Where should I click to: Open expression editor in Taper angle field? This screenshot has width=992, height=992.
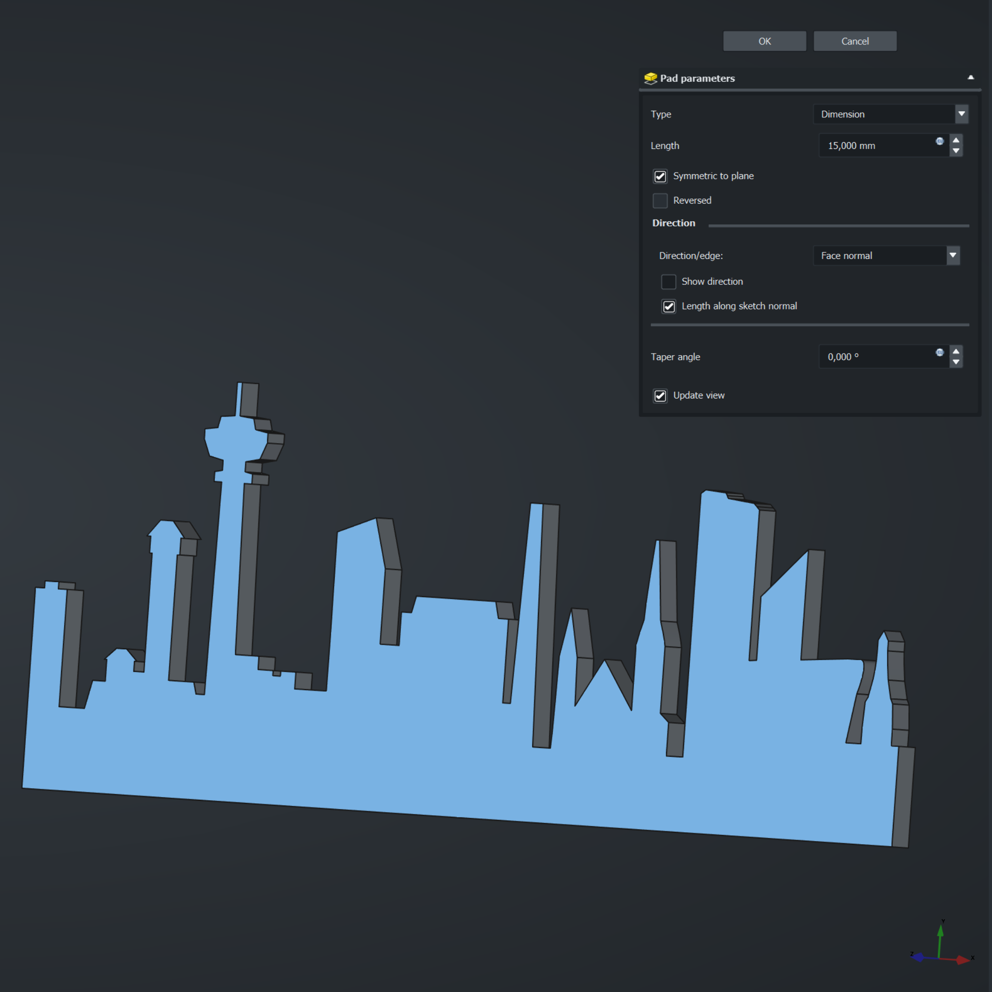click(x=939, y=353)
